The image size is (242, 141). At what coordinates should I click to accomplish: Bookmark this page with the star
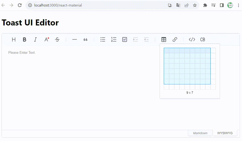tap(195, 5)
